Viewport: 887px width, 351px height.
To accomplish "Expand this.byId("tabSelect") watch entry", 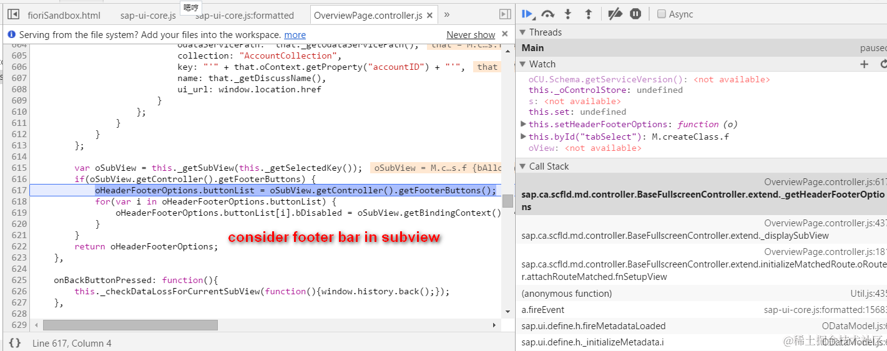I will 524,137.
